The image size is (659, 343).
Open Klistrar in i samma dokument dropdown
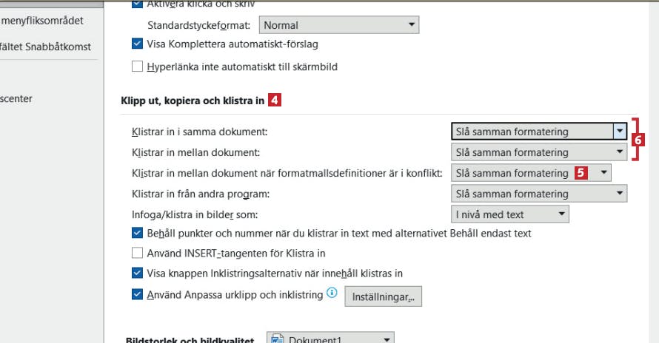pos(539,132)
